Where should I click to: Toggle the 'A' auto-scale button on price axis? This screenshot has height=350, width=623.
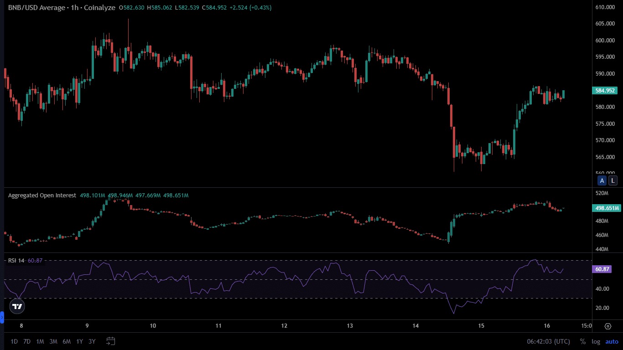602,180
